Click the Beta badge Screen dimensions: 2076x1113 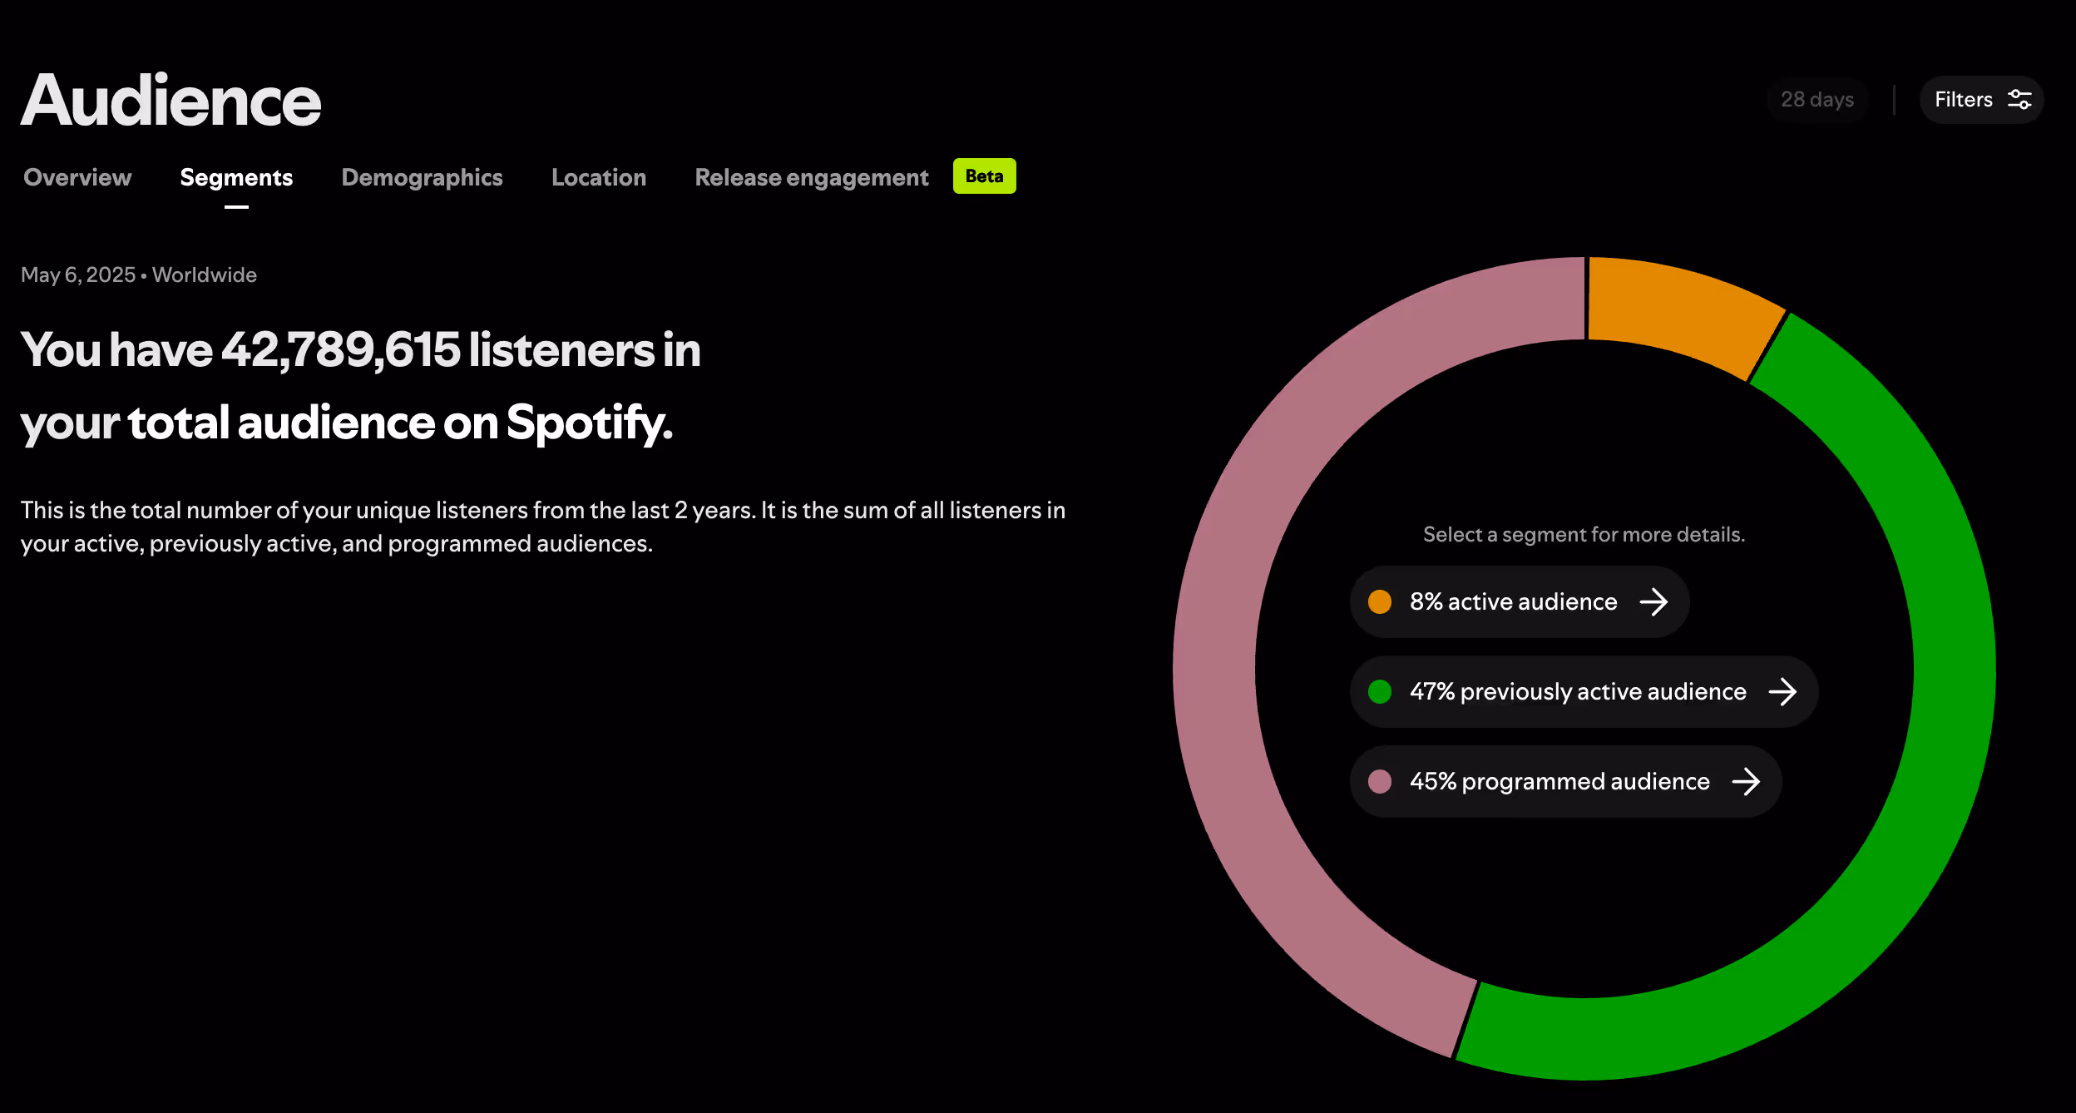coord(984,176)
